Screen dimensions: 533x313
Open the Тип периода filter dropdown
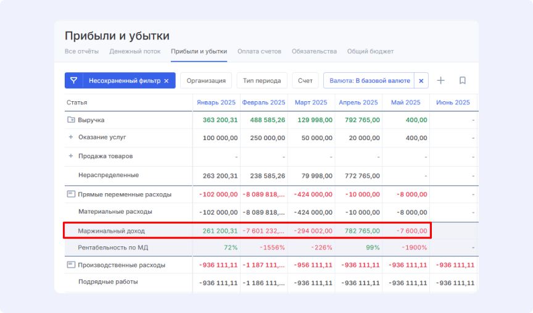tap(262, 81)
